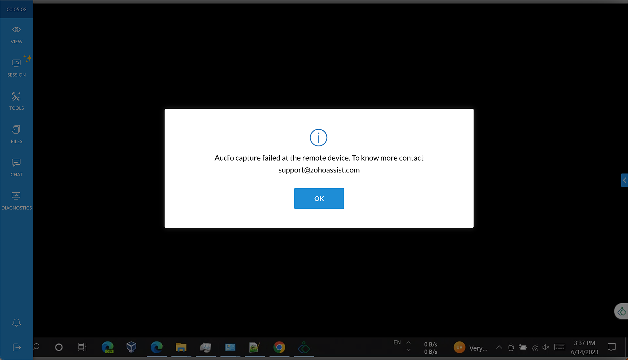Click OK to dismiss audio dialog
Screen dimensions: 628x360
319,198
